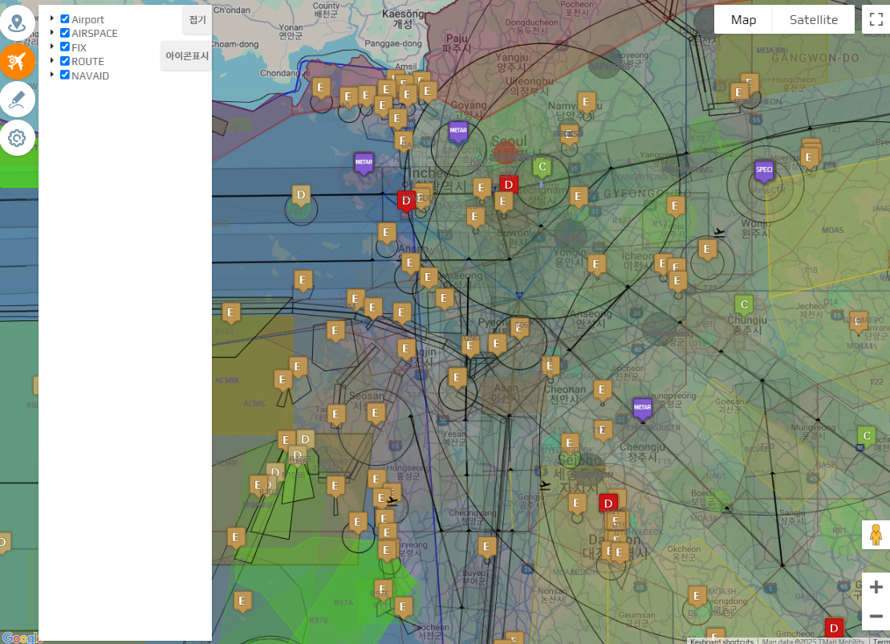Select the Map view tab
Image resolution: width=890 pixels, height=644 pixels.
[x=743, y=20]
